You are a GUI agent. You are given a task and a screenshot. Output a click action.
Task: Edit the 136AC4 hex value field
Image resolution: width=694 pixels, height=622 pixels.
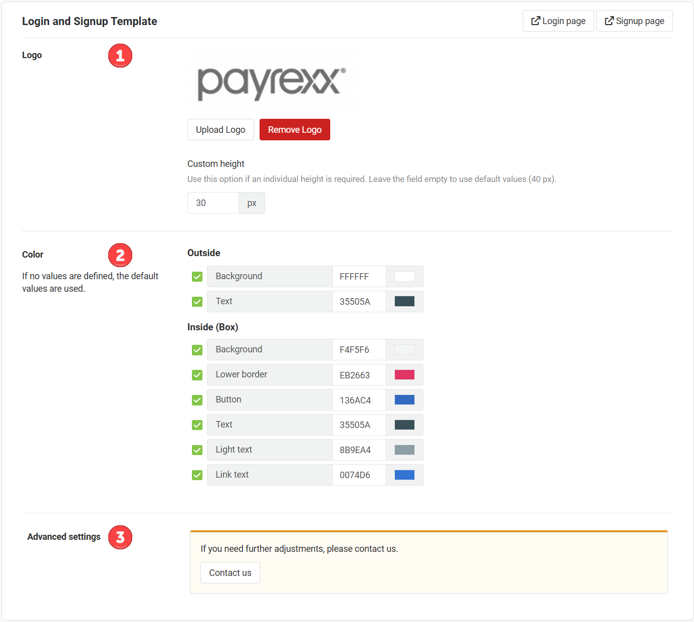tap(359, 400)
